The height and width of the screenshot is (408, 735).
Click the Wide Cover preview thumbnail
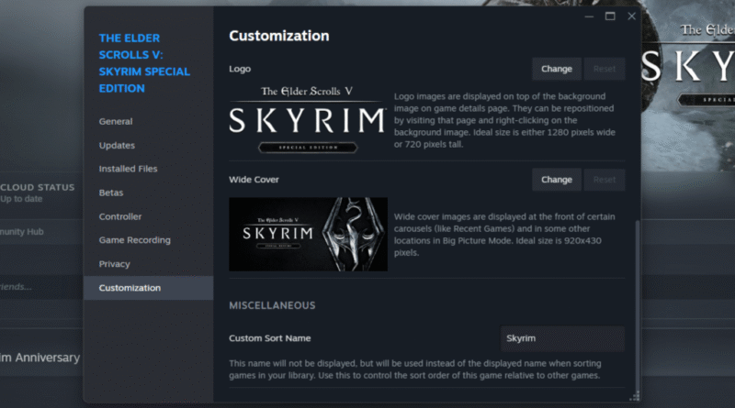[308, 235]
